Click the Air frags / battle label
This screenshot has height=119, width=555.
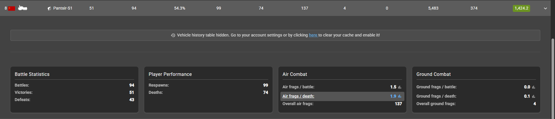coord(298,87)
